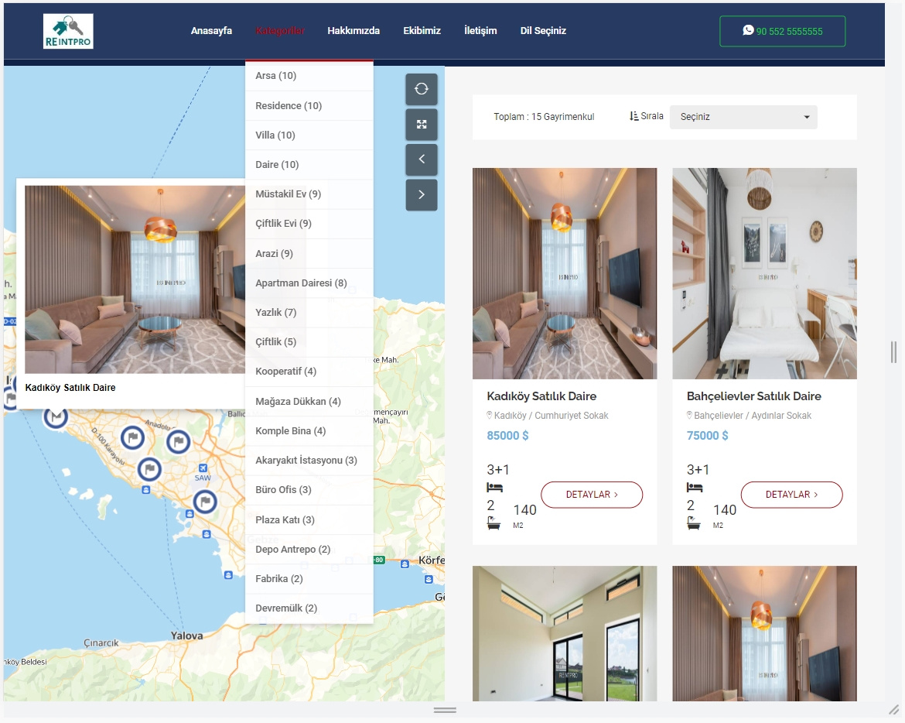This screenshot has height=723, width=905.
Task: Open the Seçiniz sort dropdown
Action: [743, 117]
